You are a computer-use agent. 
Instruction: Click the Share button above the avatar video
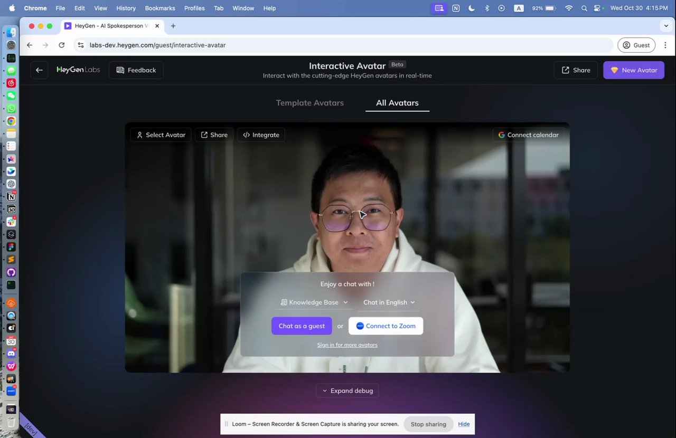(214, 135)
